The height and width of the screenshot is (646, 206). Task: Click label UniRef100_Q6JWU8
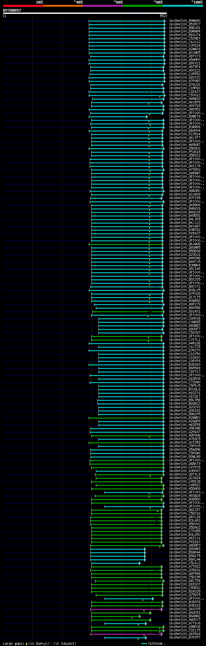tap(185, 244)
